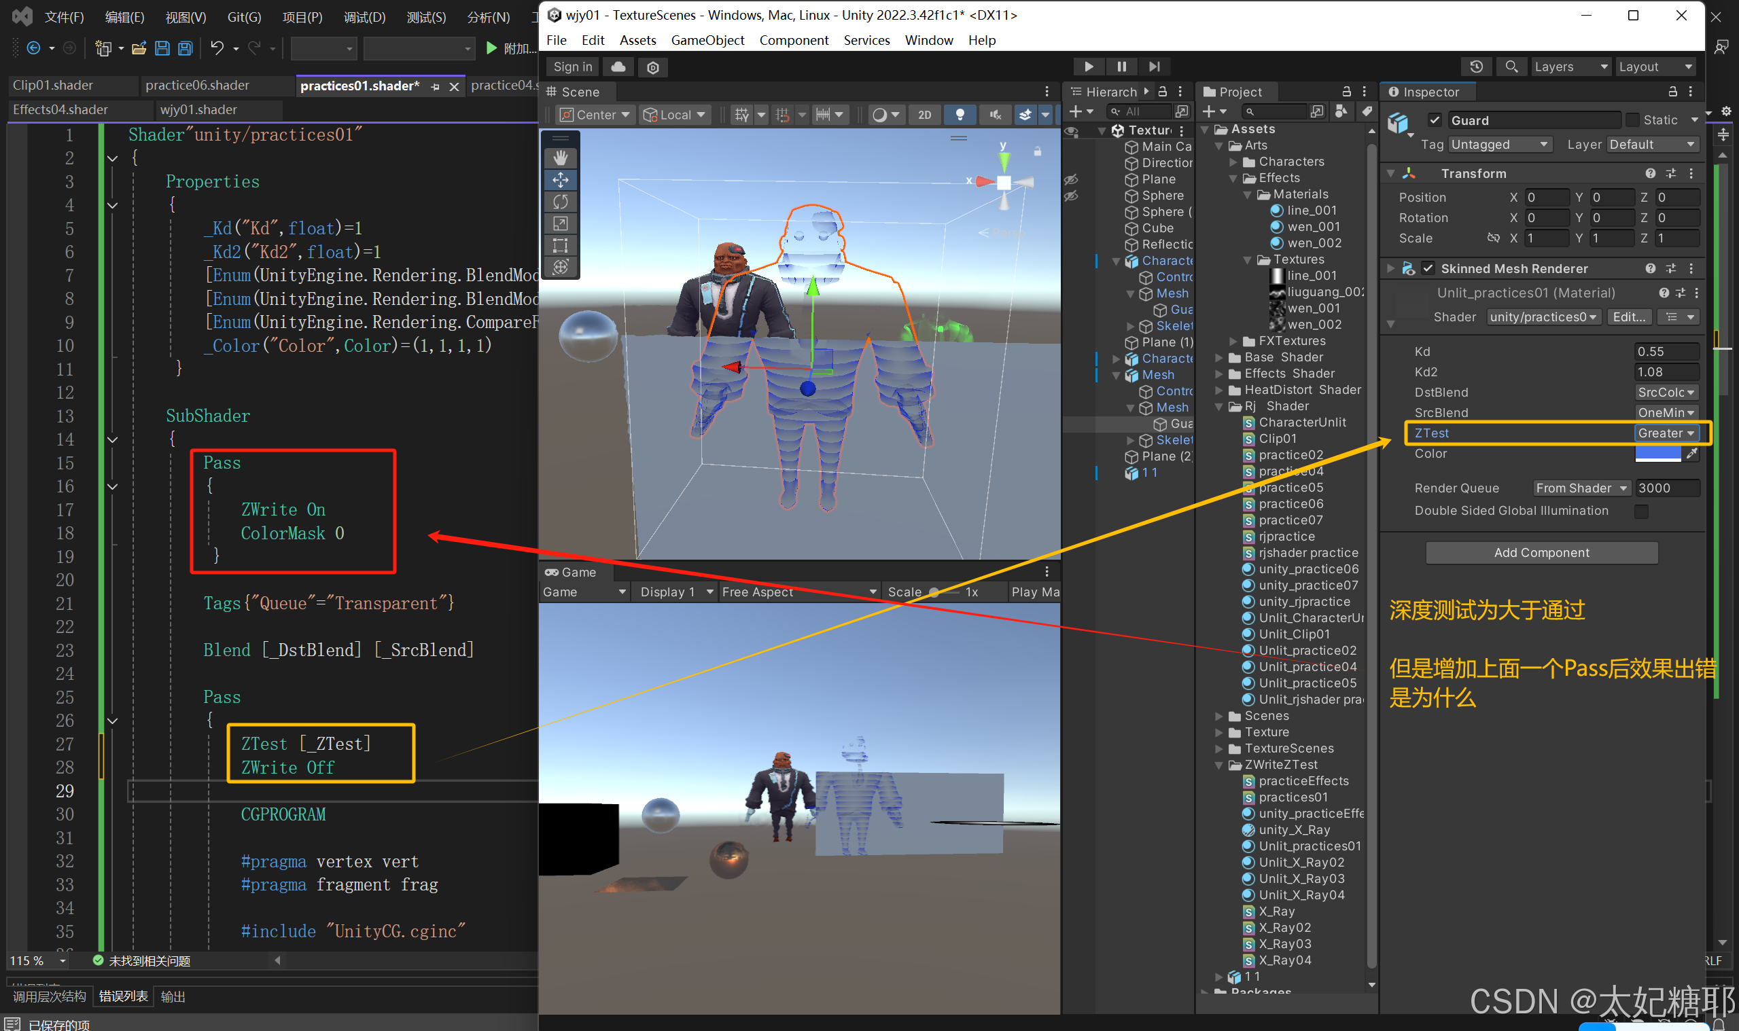1739x1031 pixels.
Task: Select the Rect transform tool
Action: click(x=560, y=245)
